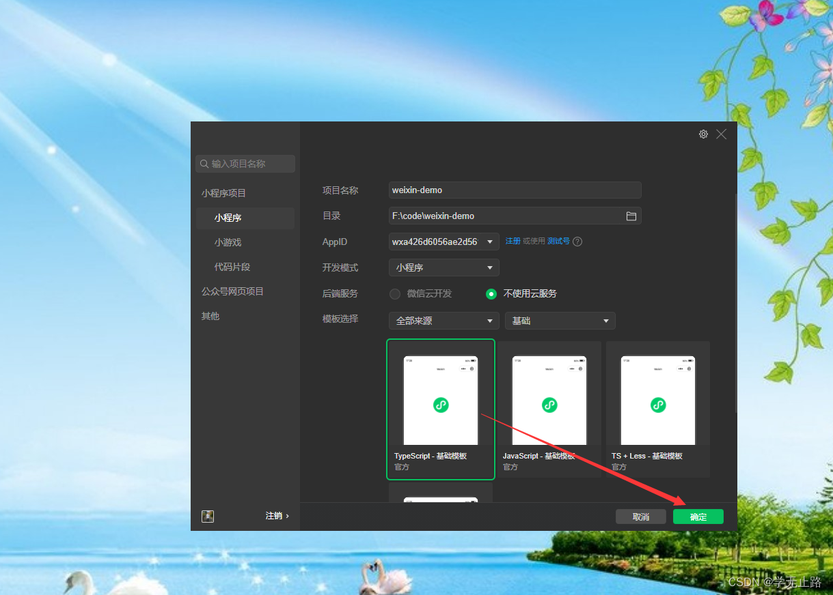
Task: Close the new project dialog
Action: (721, 134)
